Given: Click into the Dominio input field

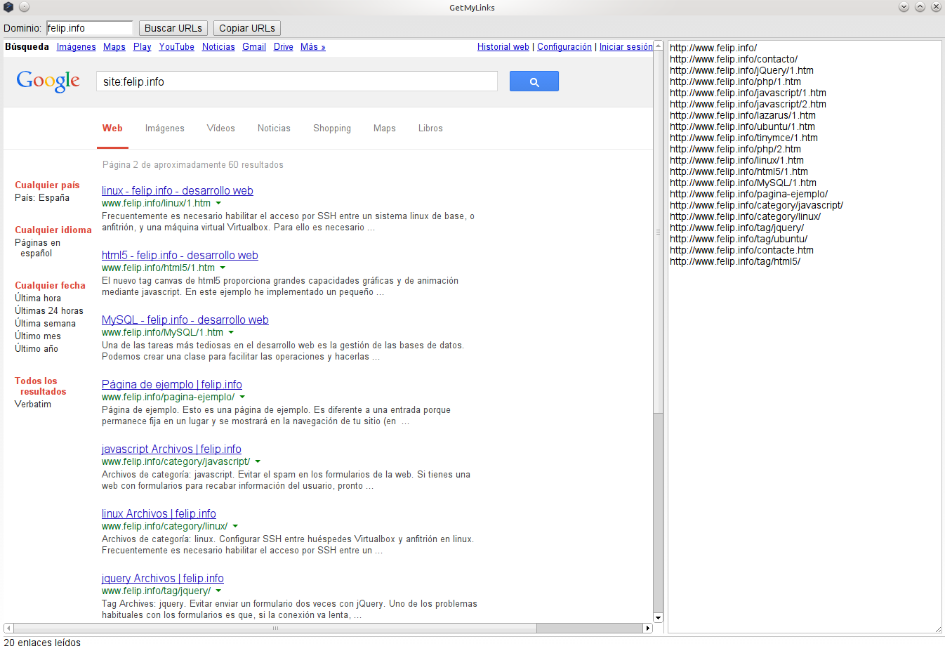Looking at the screenshot, I should click(89, 28).
